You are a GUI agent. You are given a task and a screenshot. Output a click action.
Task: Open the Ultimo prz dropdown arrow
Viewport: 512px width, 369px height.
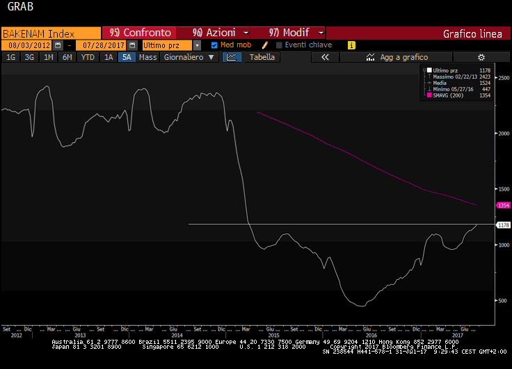pos(197,45)
